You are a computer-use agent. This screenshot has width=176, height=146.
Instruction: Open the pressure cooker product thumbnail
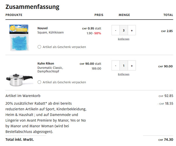(19, 79)
